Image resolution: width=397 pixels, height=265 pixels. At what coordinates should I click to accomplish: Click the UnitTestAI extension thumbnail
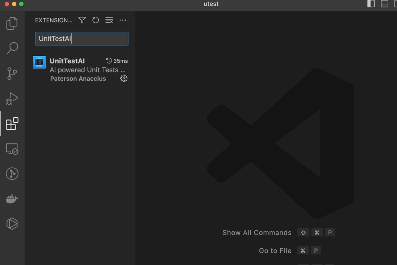coord(39,62)
